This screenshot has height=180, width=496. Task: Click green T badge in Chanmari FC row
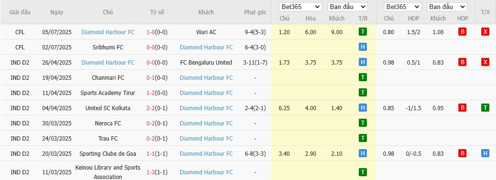pyautogui.click(x=363, y=77)
